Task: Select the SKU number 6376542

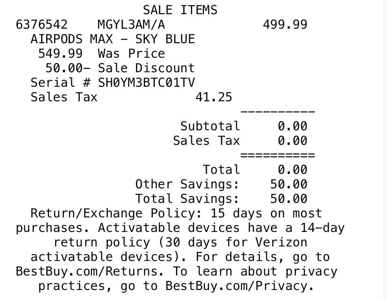Action: point(42,25)
